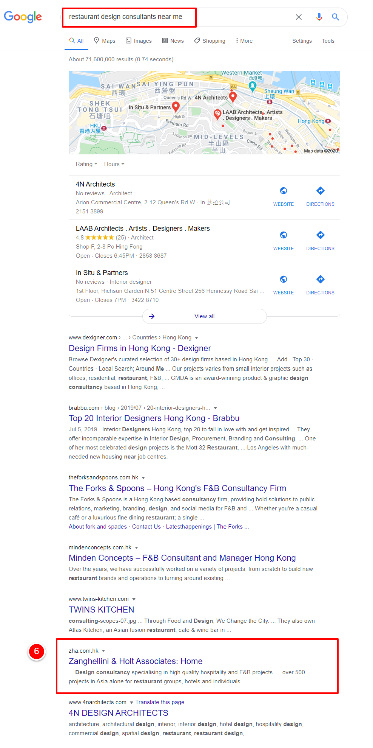Screen dimensions: 373x748
Task: Open 4N DESIGN ARCHITECTS result
Action: coord(119,713)
